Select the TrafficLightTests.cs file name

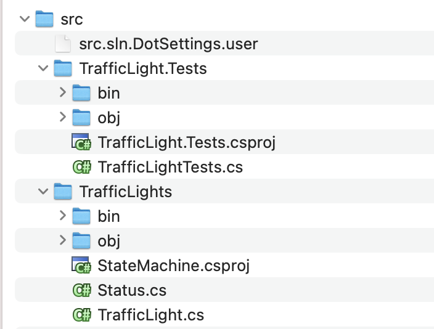coord(170,167)
